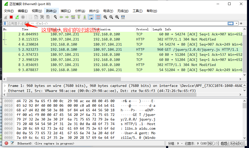Zoom in the packet text

click(105, 17)
